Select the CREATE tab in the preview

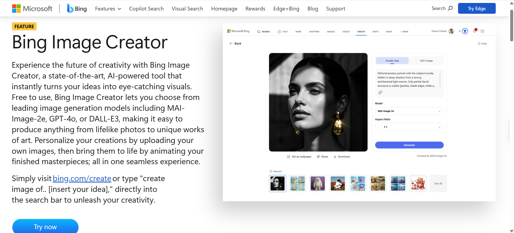click(361, 32)
